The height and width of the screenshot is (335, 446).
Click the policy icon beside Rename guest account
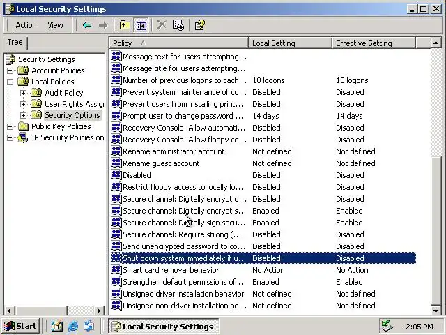pyautogui.click(x=116, y=163)
